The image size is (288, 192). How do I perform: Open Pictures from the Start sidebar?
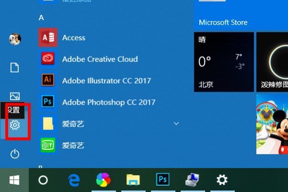[x=15, y=96]
